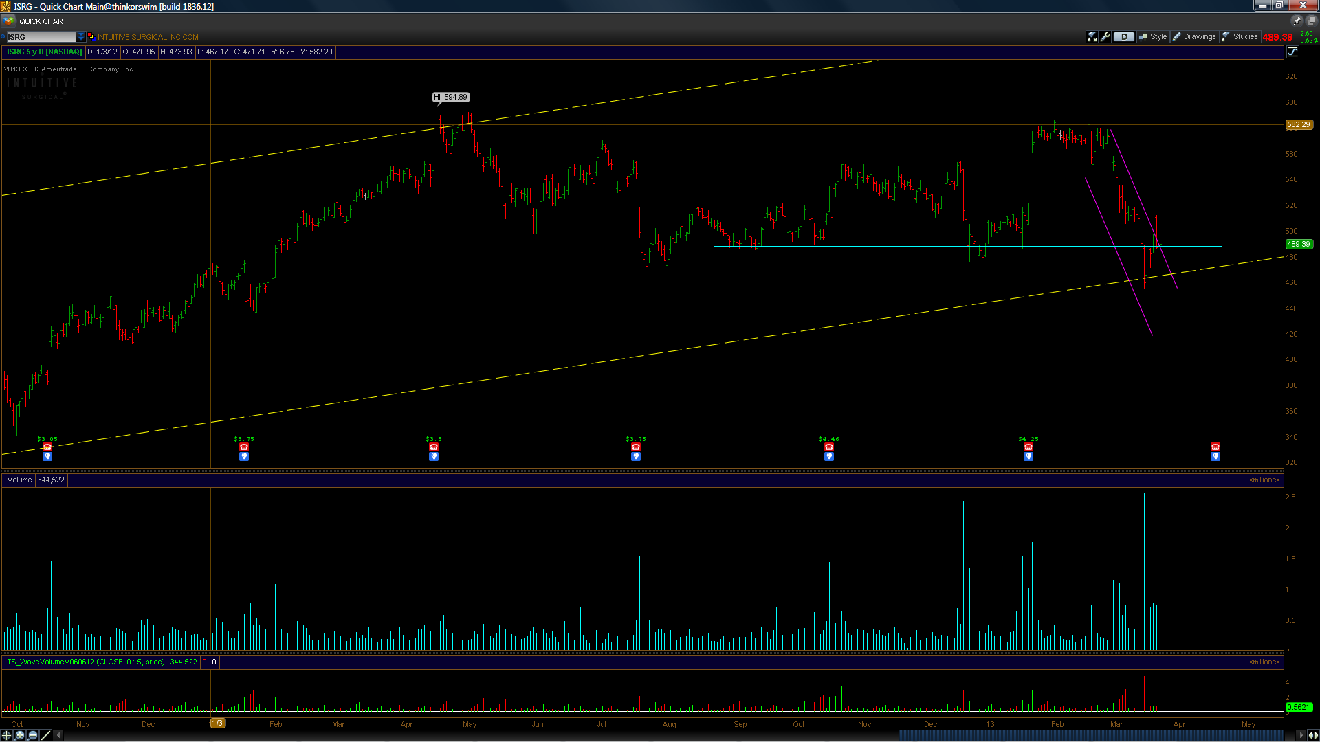This screenshot has height=742, width=1320.
Task: Click the lightbulb event icon under $3.05
Action: pyautogui.click(x=47, y=456)
